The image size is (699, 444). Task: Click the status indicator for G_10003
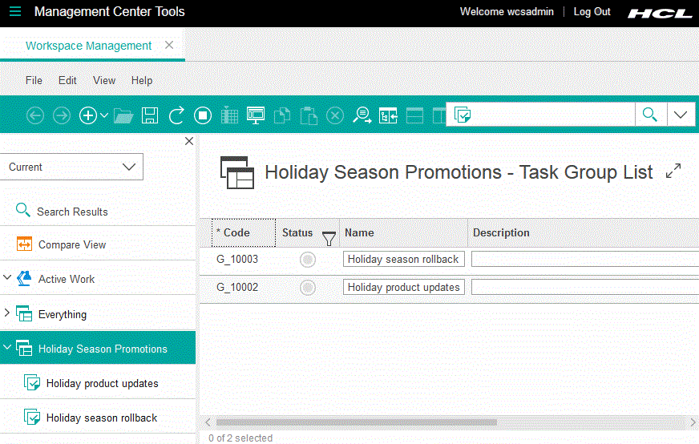[308, 260]
